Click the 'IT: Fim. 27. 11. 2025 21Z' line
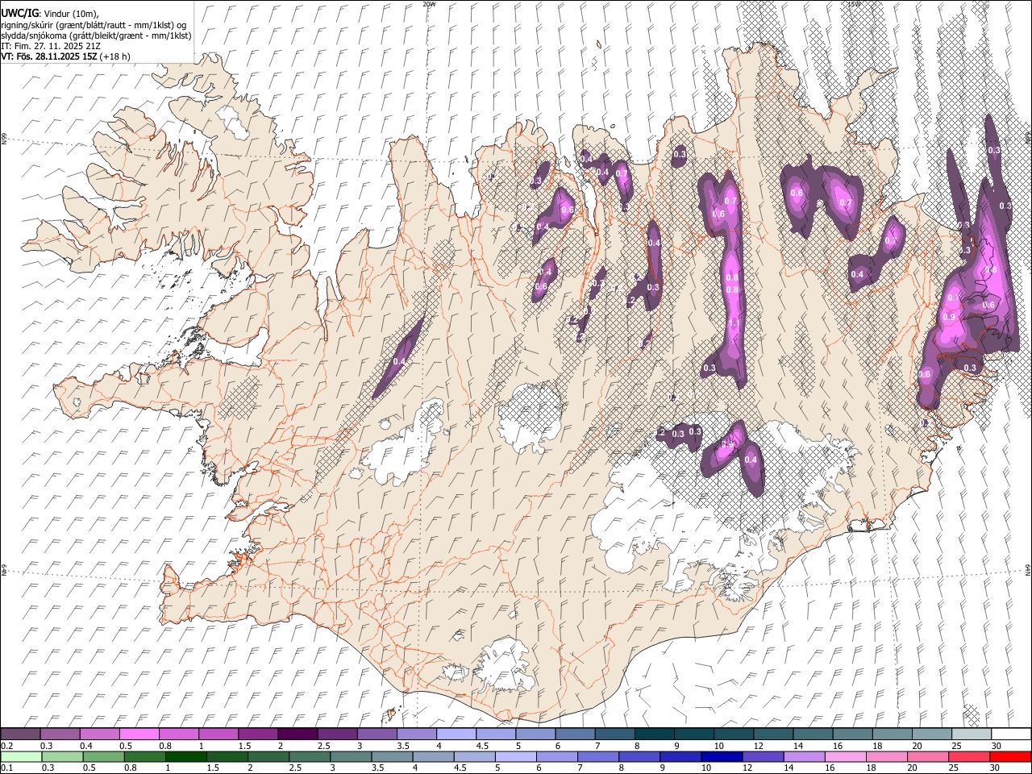Viewport: 1032px width, 774px height. 51,46
